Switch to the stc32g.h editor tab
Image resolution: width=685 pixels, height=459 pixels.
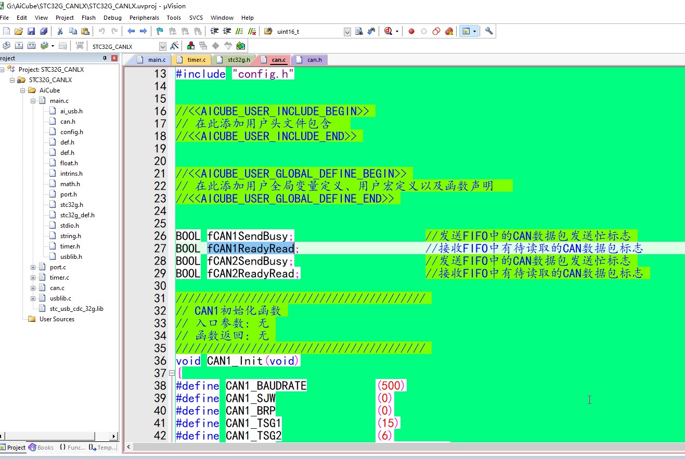point(238,60)
